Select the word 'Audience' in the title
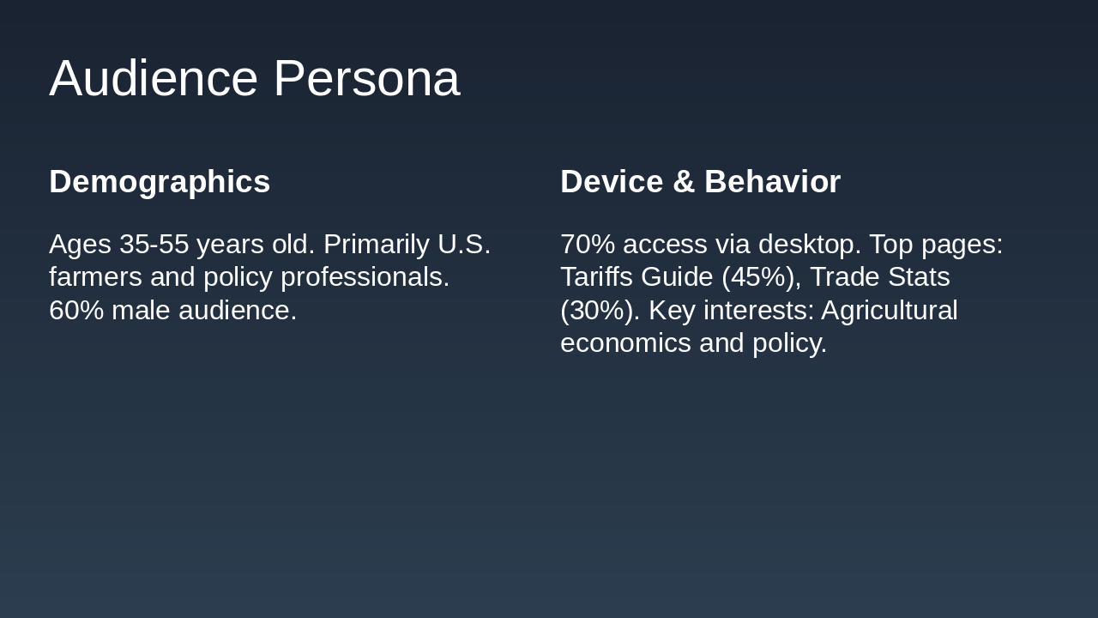 154,78
